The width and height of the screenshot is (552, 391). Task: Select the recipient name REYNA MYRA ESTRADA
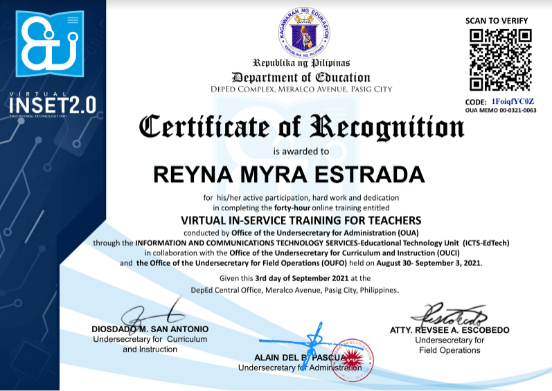pos(289,174)
